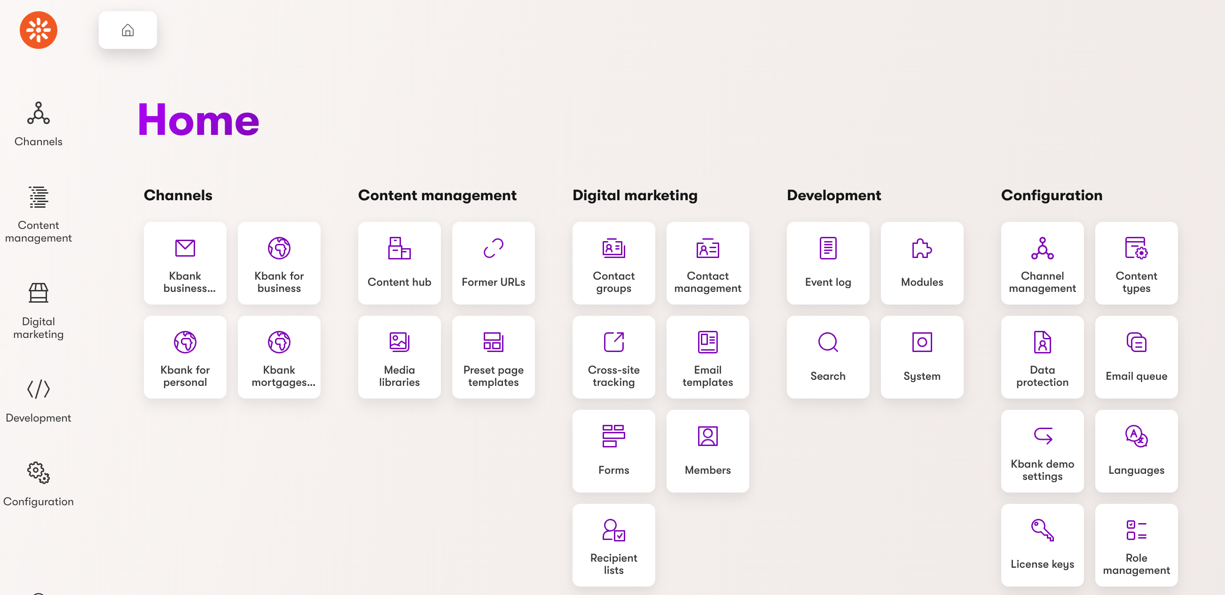
Task: Open Role management tile
Action: click(1136, 545)
